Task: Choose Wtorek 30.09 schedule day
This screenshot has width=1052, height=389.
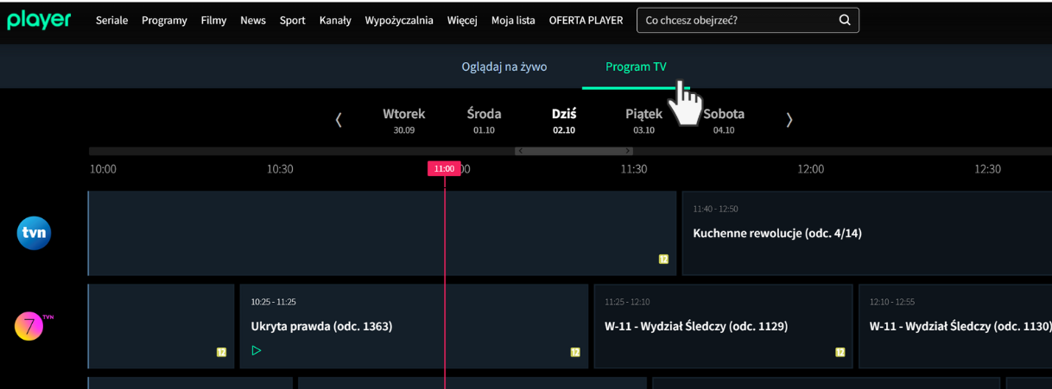Action: (403, 121)
